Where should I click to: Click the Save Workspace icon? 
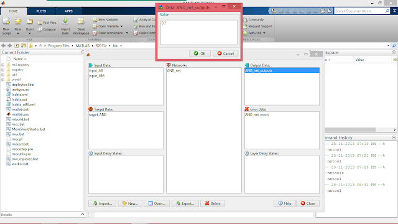[x=81, y=21]
